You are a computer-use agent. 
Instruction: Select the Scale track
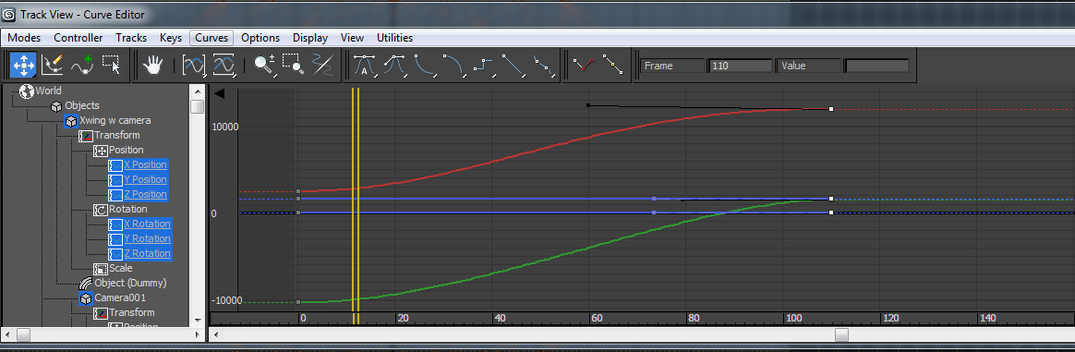pos(121,268)
